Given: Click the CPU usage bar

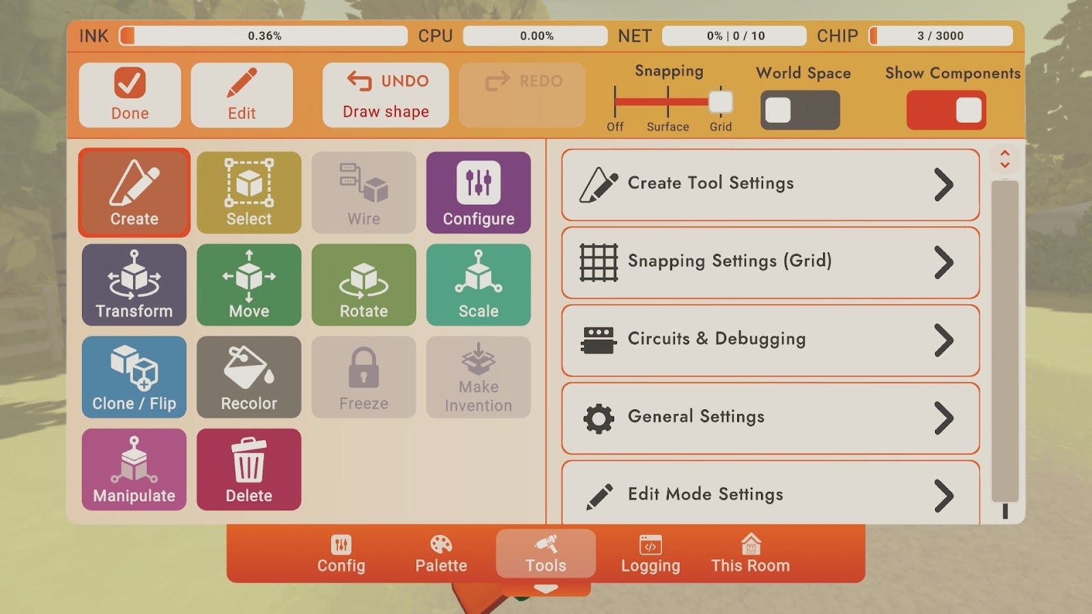Looking at the screenshot, I should [x=536, y=35].
